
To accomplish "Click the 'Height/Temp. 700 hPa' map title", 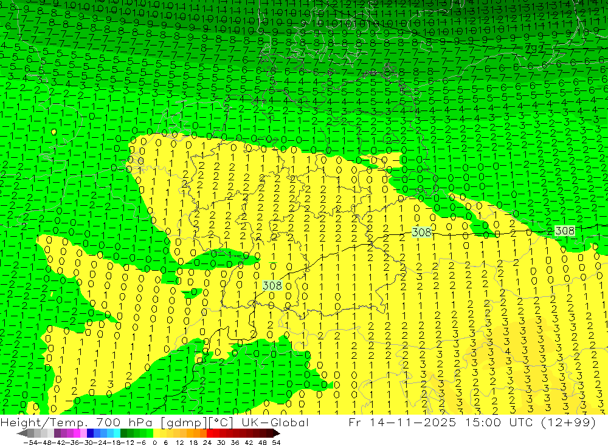I will point(76,422).
